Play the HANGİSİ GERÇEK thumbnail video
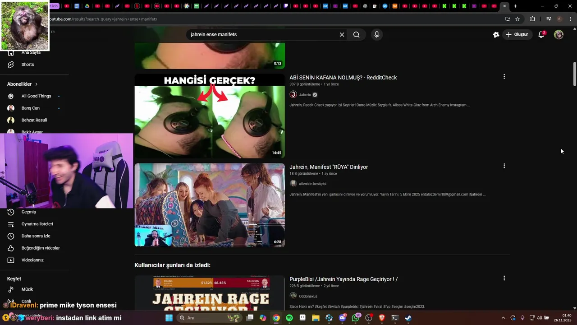Image resolution: width=577 pixels, height=325 pixels. tap(210, 116)
